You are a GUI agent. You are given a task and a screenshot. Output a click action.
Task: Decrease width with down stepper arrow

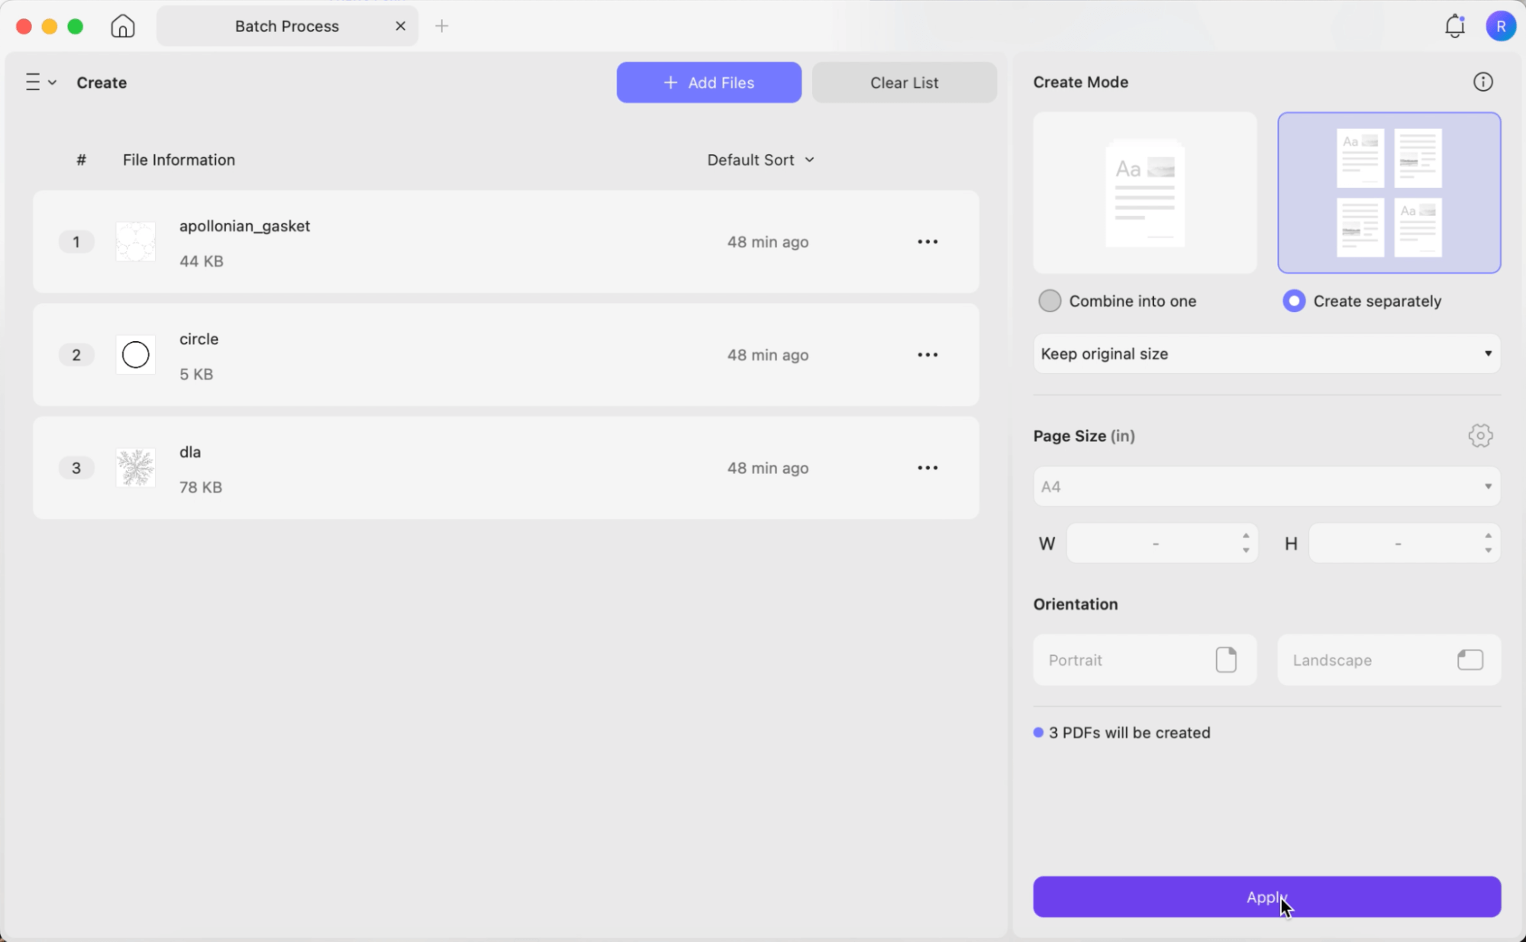pos(1246,551)
